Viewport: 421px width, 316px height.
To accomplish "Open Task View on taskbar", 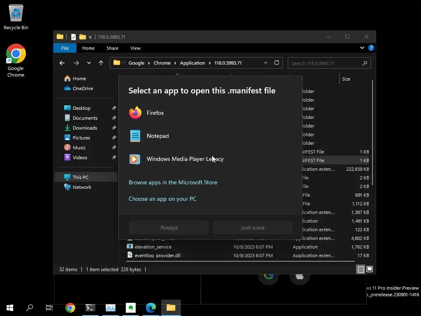I will pos(49,308).
